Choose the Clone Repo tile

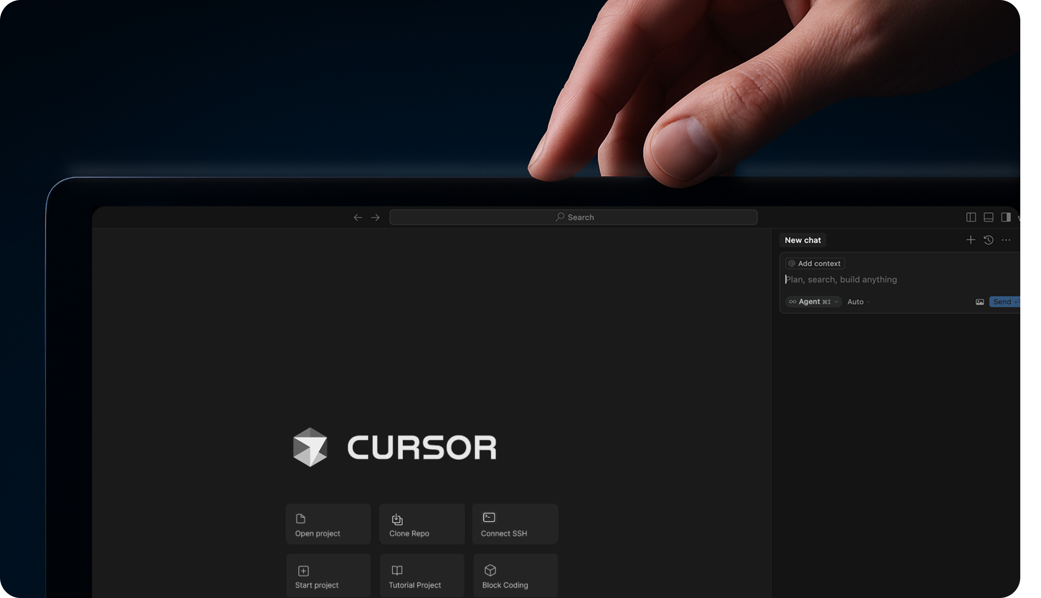tap(421, 524)
